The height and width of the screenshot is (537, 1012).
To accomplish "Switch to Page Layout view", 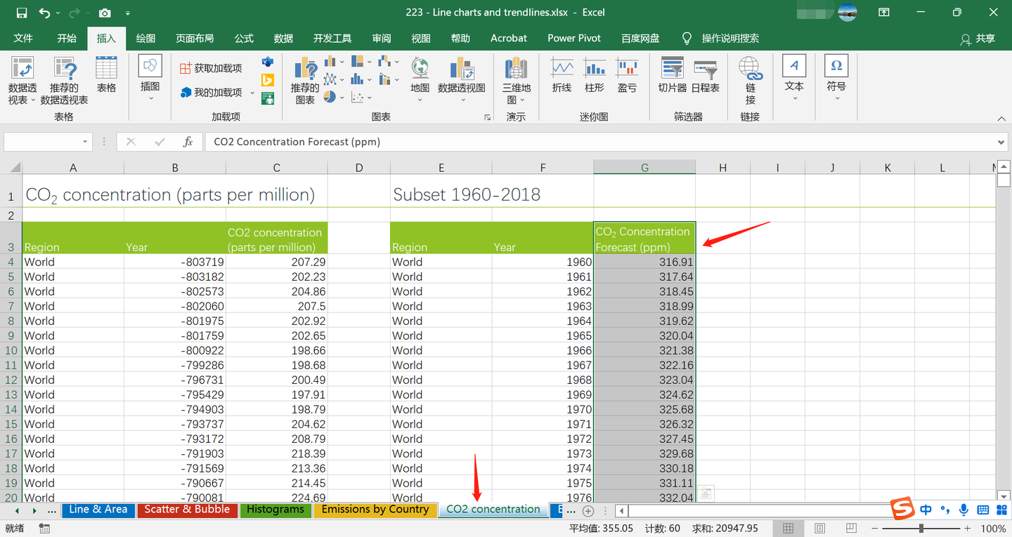I will [x=819, y=528].
